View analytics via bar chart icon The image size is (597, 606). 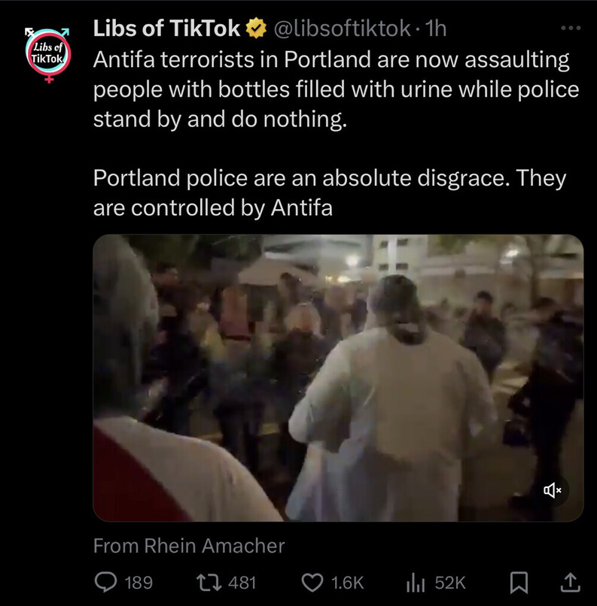tap(416, 583)
